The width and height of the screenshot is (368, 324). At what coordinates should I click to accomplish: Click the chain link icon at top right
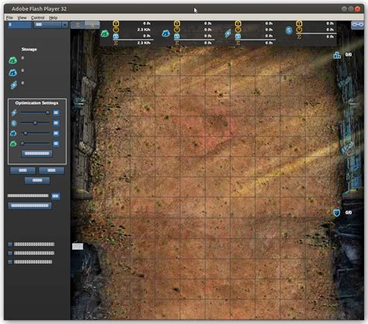357,25
